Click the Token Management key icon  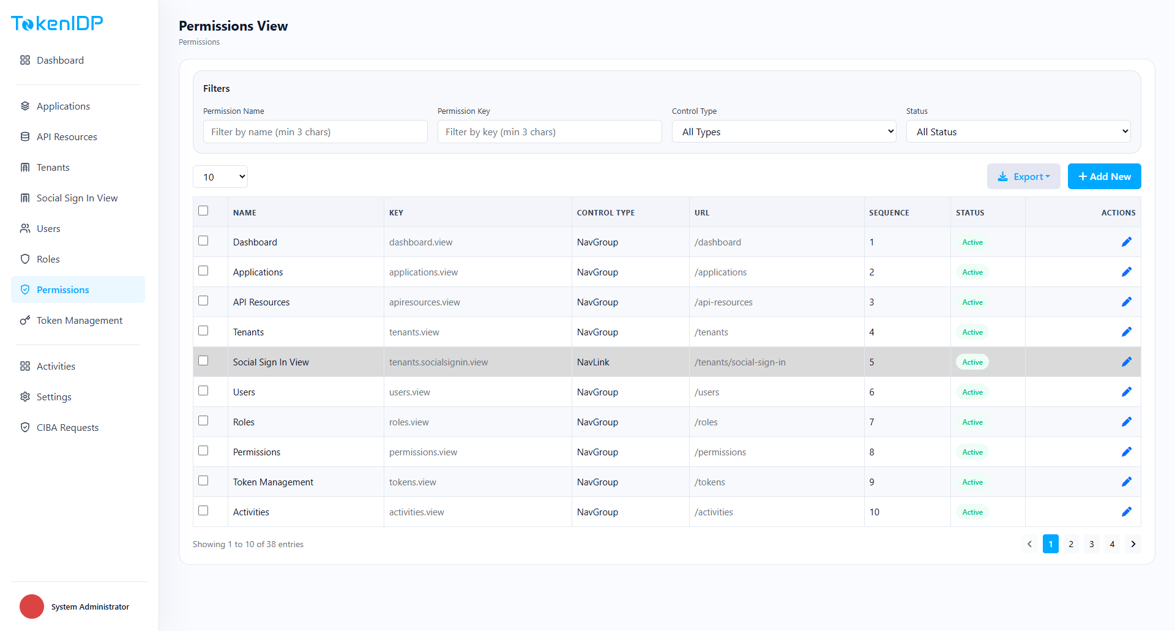pos(25,320)
